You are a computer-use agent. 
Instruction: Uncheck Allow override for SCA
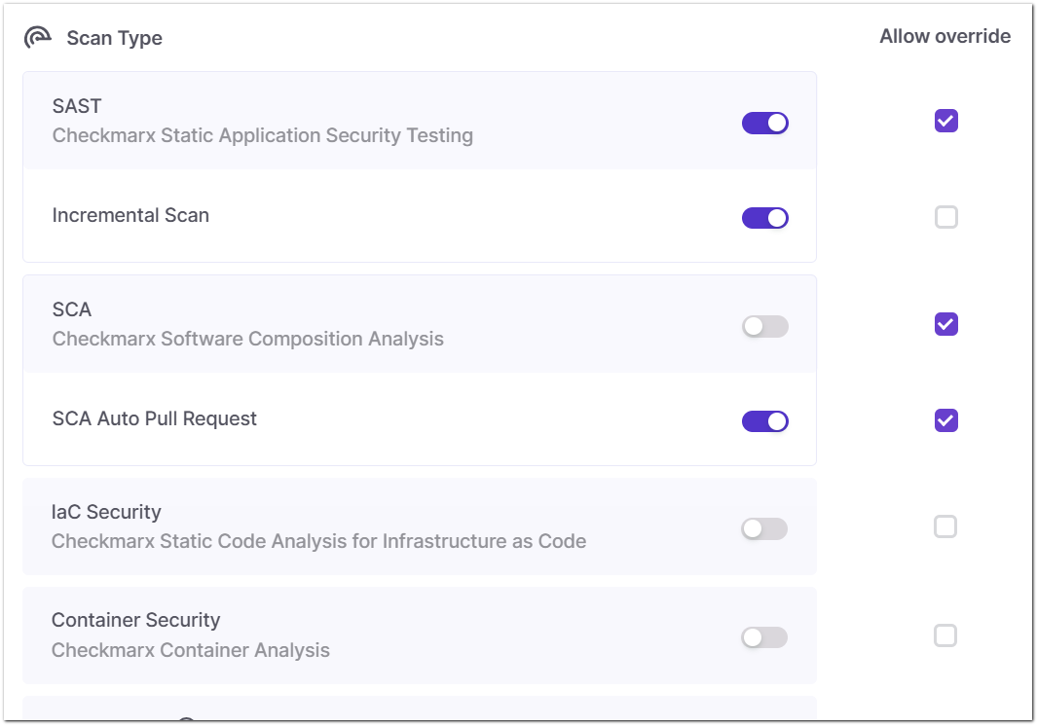point(946,324)
